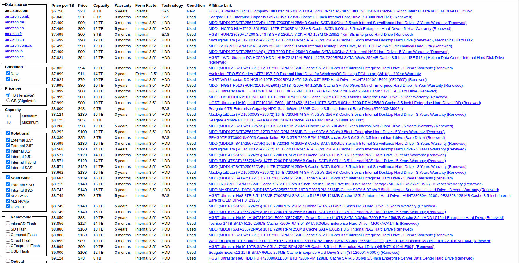The width and height of the screenshot is (519, 263).
Task: Check Compact Flash checkbox
Action: point(8,234)
